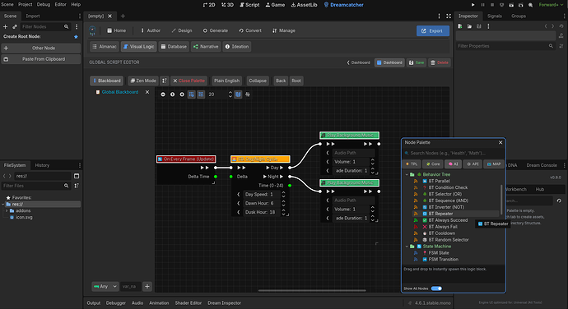568x309 pixels.
Task: Switch to the Script workspace
Action: click(x=249, y=5)
